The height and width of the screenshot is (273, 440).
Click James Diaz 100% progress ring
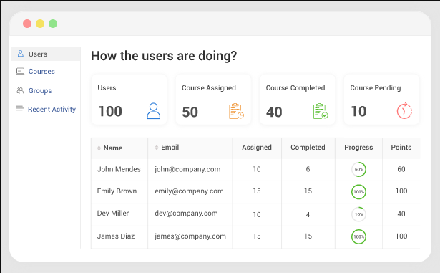358,236
